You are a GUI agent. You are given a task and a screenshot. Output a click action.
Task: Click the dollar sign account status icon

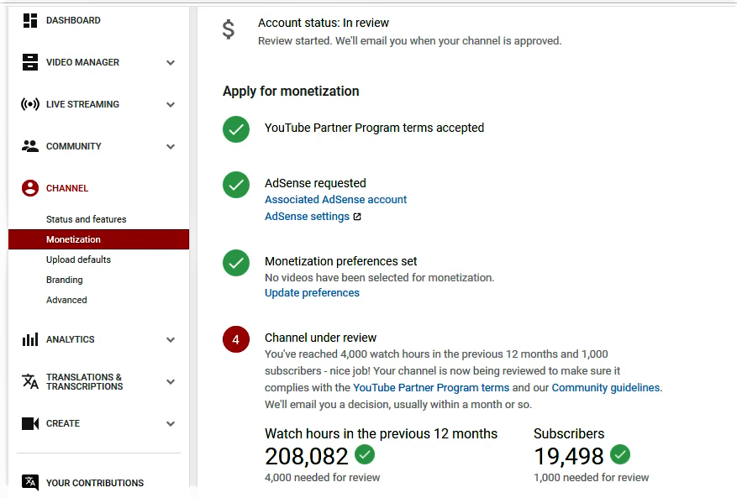tap(229, 29)
